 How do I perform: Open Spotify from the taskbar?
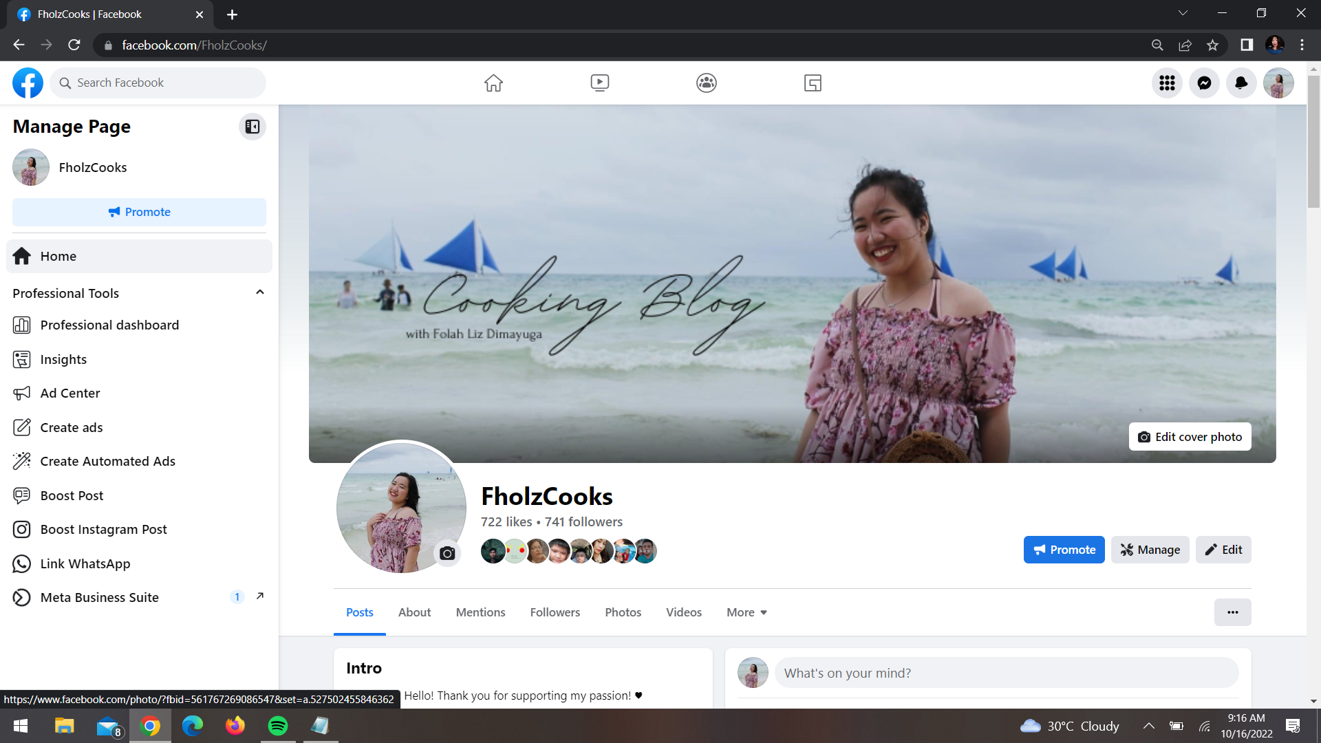click(x=278, y=726)
